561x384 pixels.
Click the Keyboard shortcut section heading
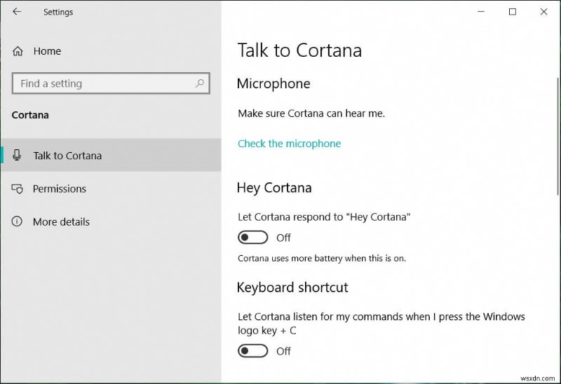292,287
